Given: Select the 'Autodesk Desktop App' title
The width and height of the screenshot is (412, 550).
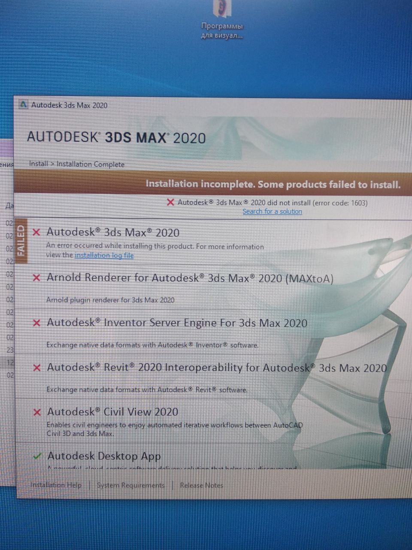Looking at the screenshot, I should [104, 456].
